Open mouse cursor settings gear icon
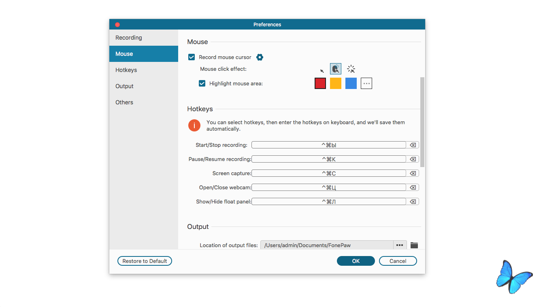 (260, 57)
